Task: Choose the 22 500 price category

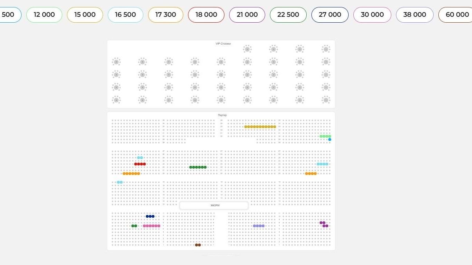Action: tap(288, 15)
